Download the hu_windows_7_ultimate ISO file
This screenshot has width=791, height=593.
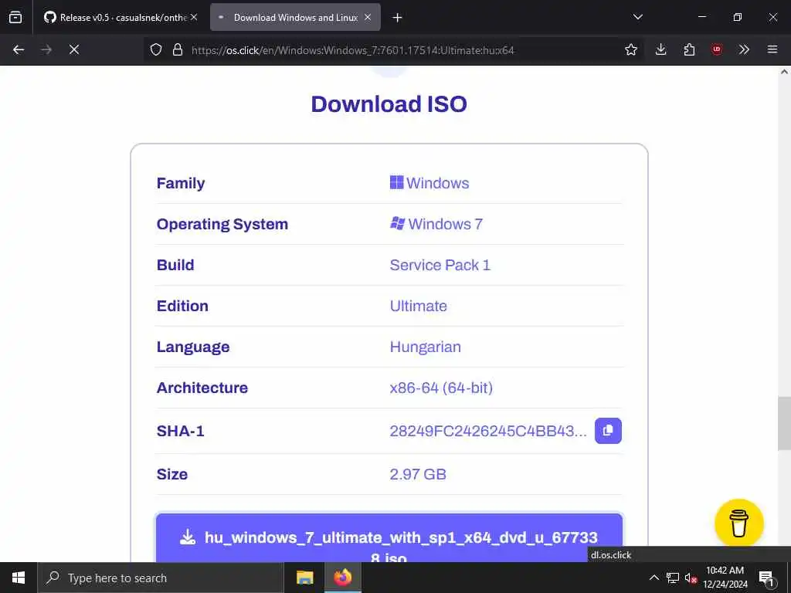click(389, 538)
